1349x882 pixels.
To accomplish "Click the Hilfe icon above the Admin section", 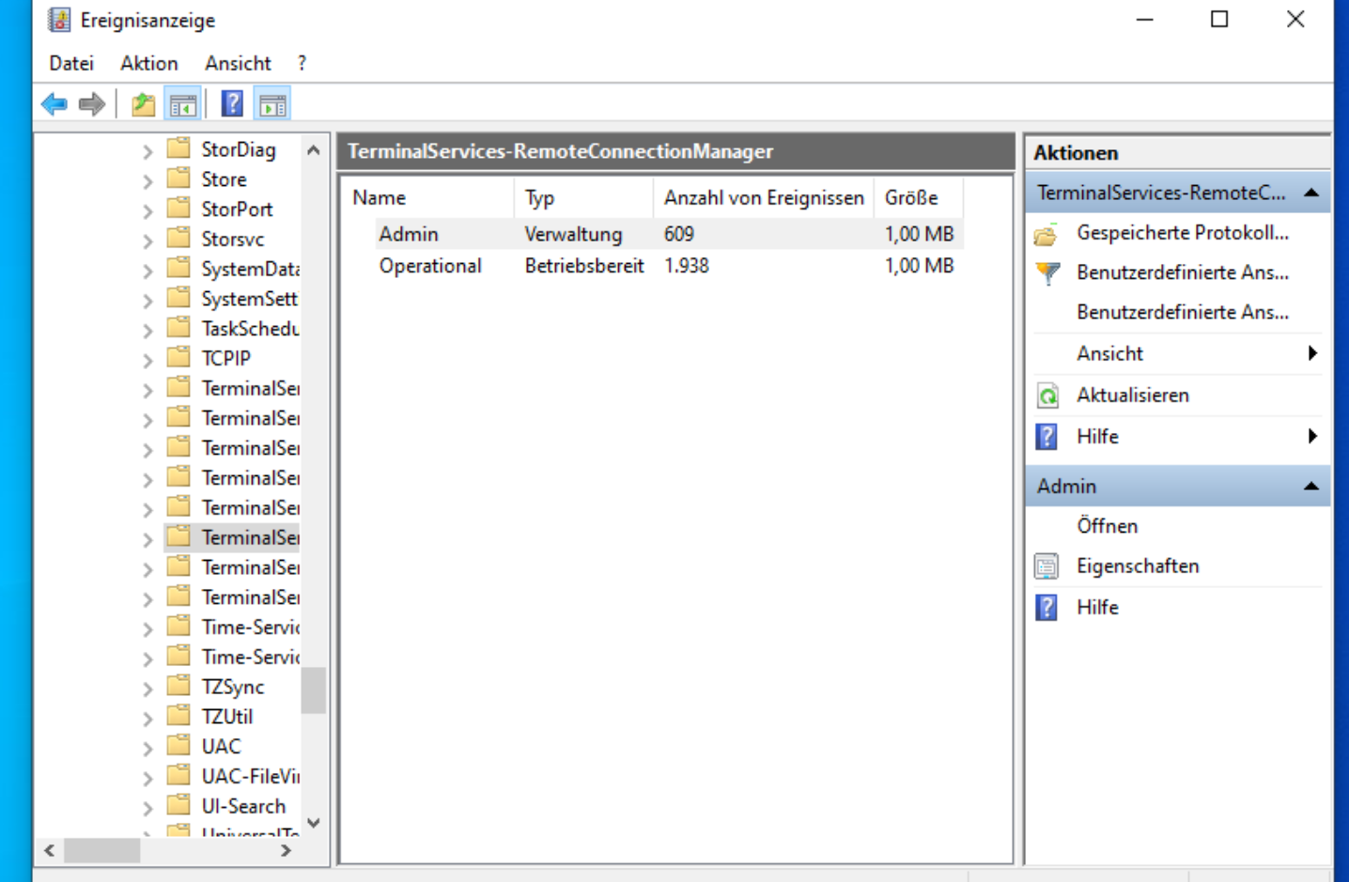I will pyautogui.click(x=1047, y=437).
